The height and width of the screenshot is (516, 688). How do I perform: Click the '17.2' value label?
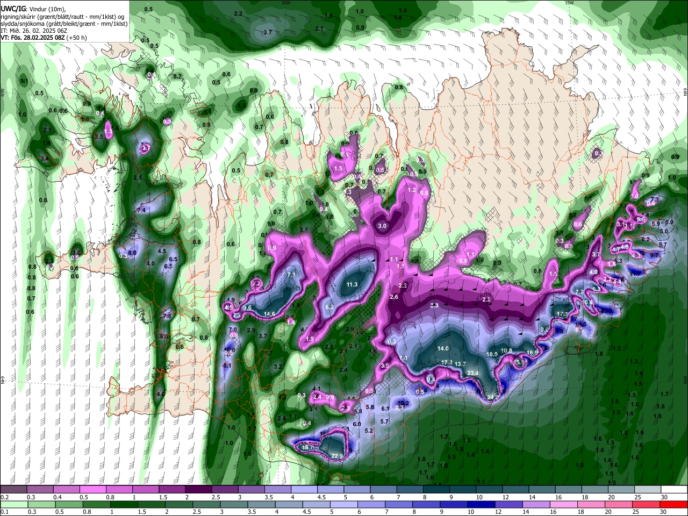[447, 363]
